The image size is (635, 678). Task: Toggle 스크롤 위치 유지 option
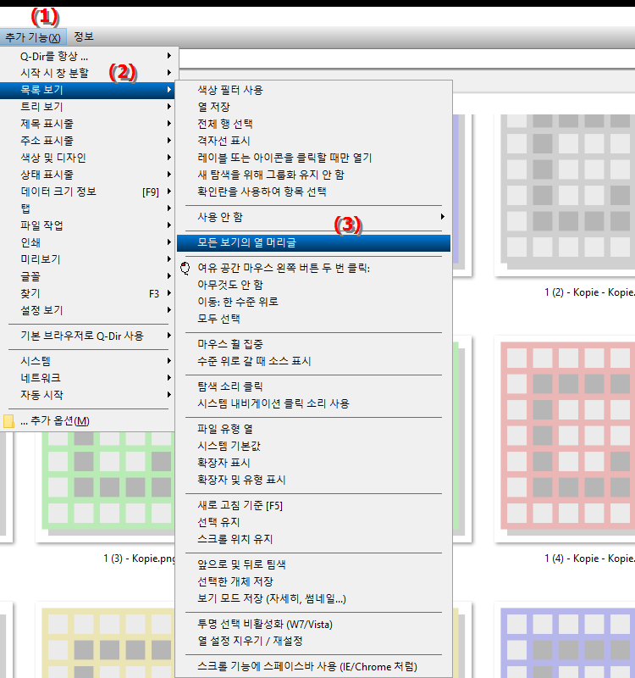[313, 539]
